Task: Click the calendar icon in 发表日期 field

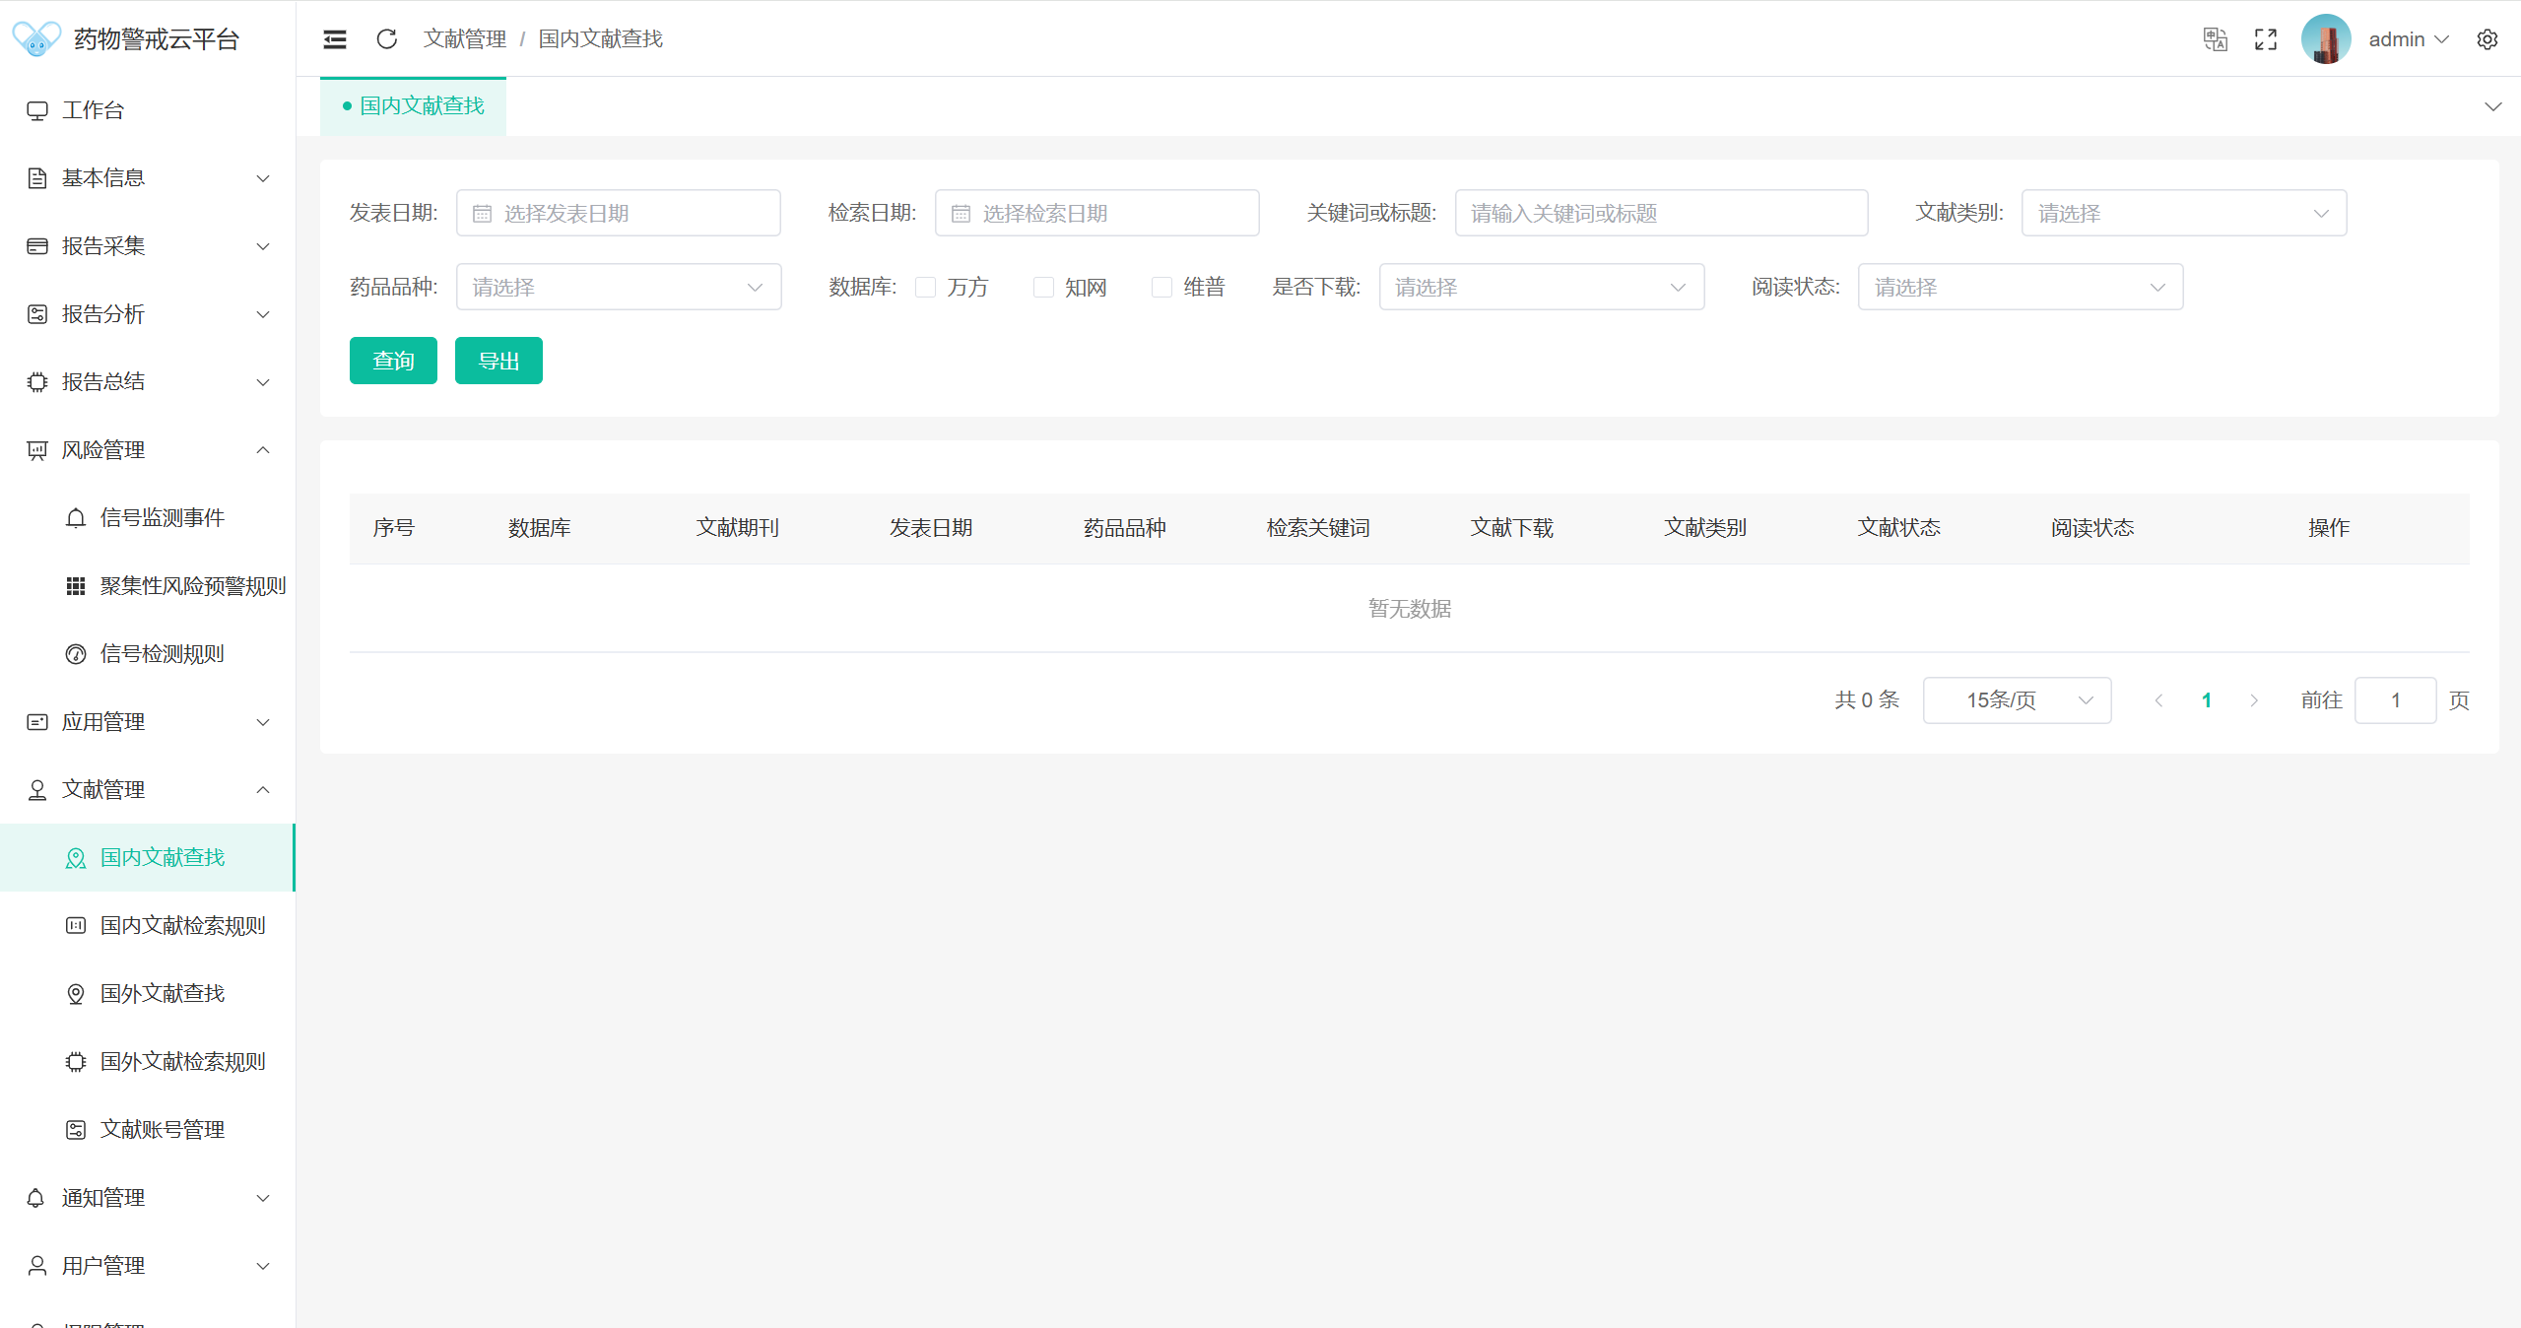Action: [482, 214]
